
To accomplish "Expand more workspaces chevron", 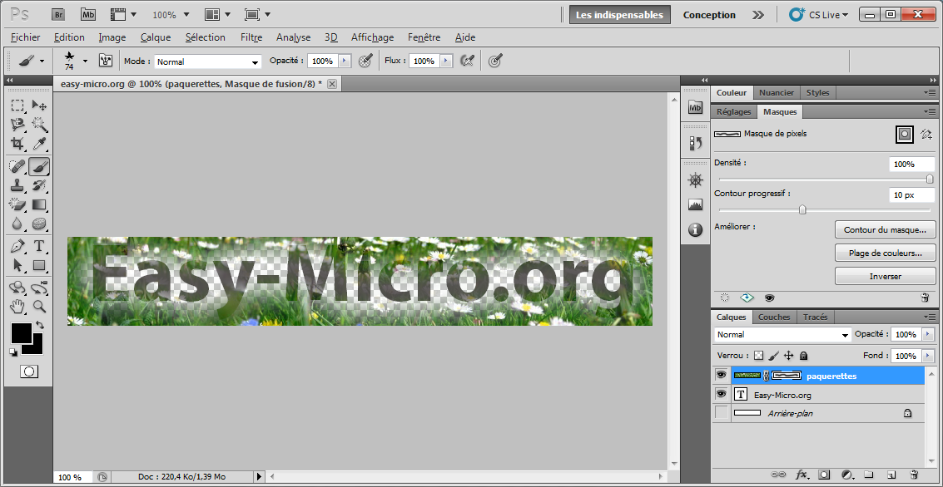I will [x=758, y=15].
